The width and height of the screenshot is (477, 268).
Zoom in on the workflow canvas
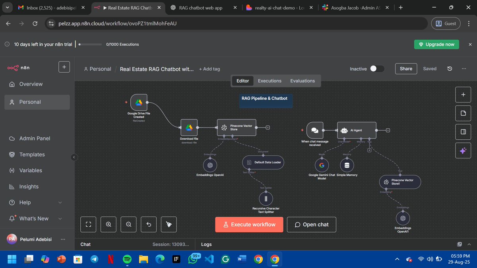point(109,225)
